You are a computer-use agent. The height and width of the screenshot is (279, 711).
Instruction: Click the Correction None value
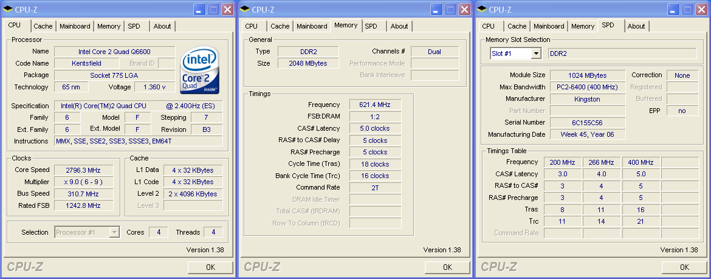coord(682,75)
